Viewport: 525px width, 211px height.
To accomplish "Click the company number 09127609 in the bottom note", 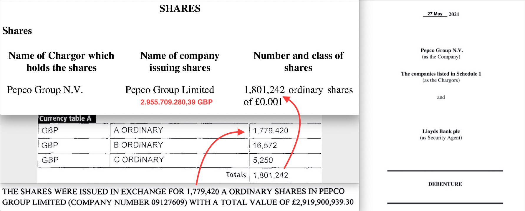I will pyautogui.click(x=168, y=202).
